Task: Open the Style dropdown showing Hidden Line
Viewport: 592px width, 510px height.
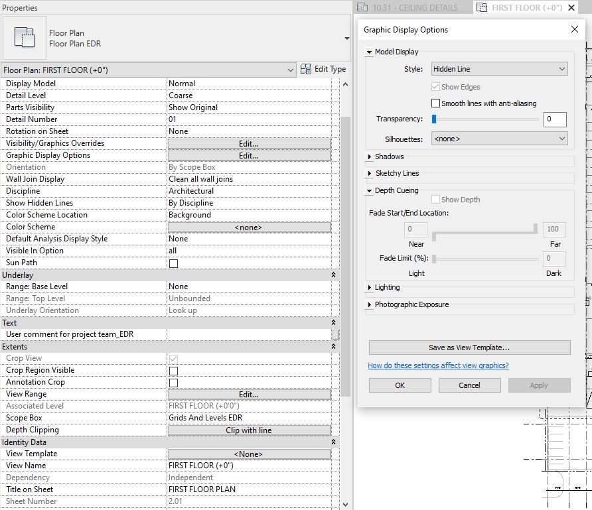Action: click(499, 69)
